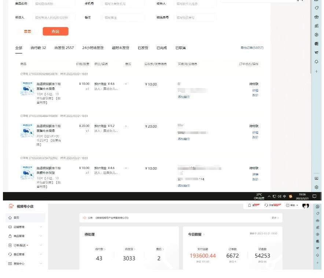This screenshot has height=278, width=324.
Task: Show hidden tray icons caret in taskbar
Action: pos(269,196)
